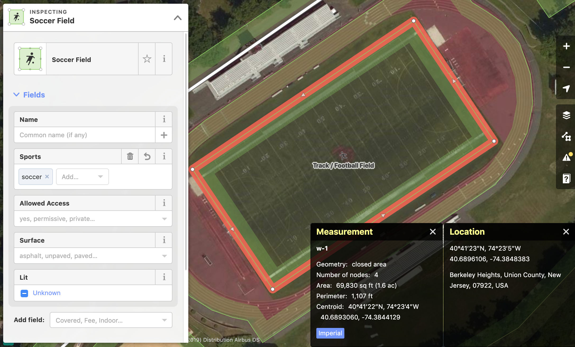This screenshot has width=575, height=347.
Task: Open the Add field combo box
Action: coord(111,320)
